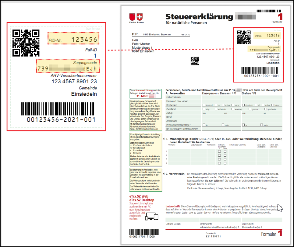Tick keine Konfession for Einzelperson / P1
The width and height of the screenshot is (294, 247).
click(233, 105)
